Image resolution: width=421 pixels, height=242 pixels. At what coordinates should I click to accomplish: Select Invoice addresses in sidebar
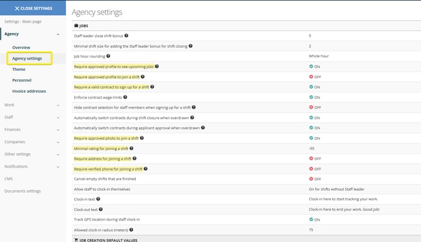click(29, 91)
